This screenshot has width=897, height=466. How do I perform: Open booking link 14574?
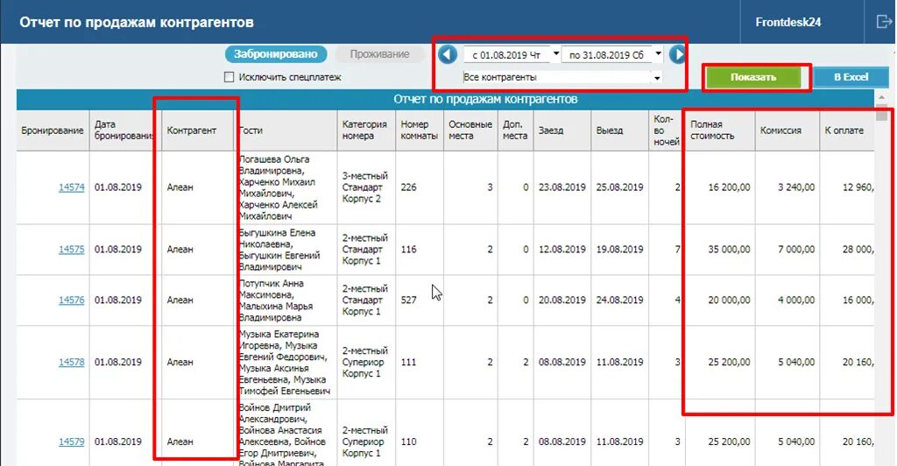[x=72, y=187]
